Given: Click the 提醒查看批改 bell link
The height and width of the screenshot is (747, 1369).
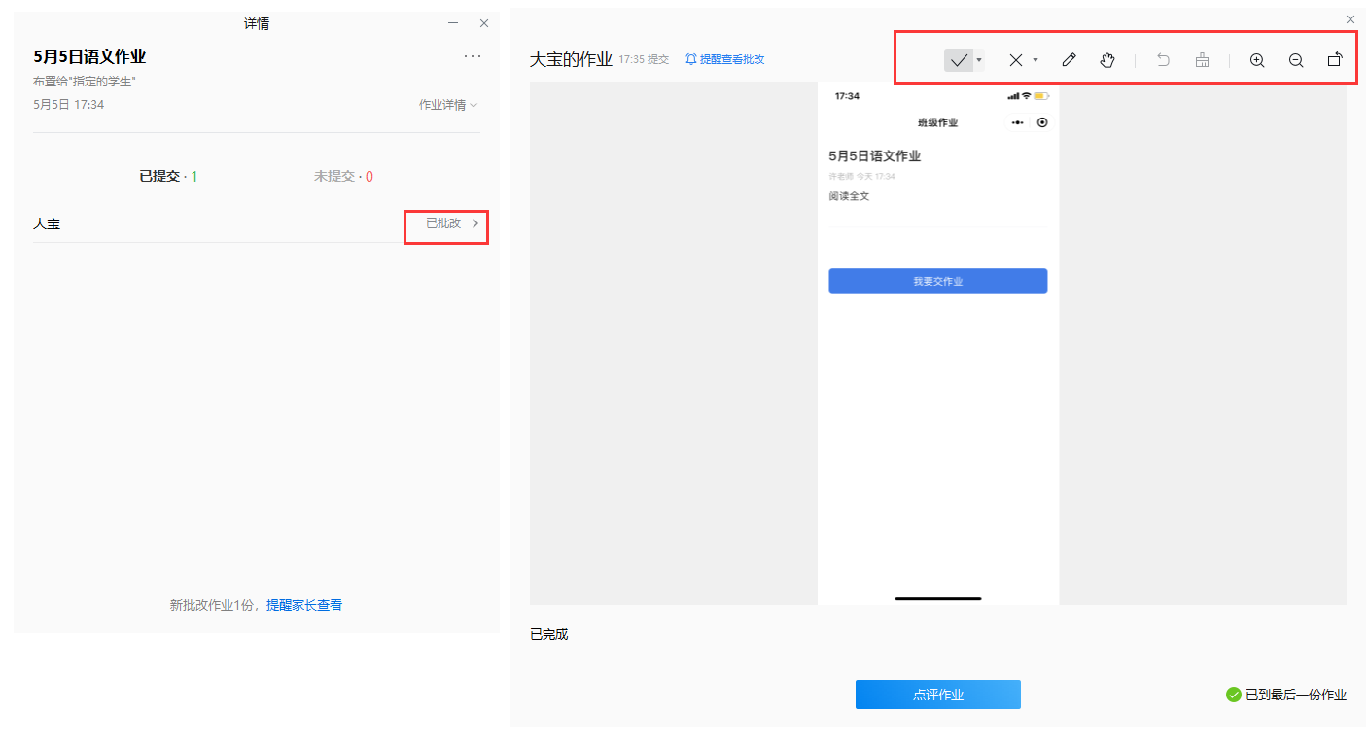Looking at the screenshot, I should pyautogui.click(x=725, y=59).
